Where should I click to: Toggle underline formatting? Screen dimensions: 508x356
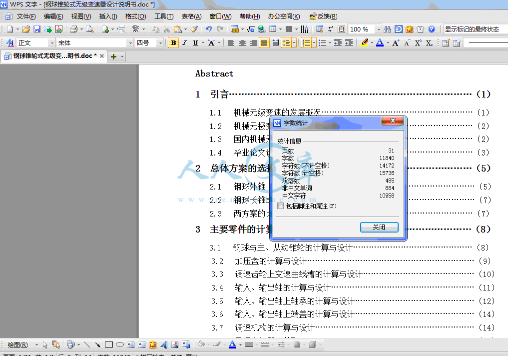195,43
